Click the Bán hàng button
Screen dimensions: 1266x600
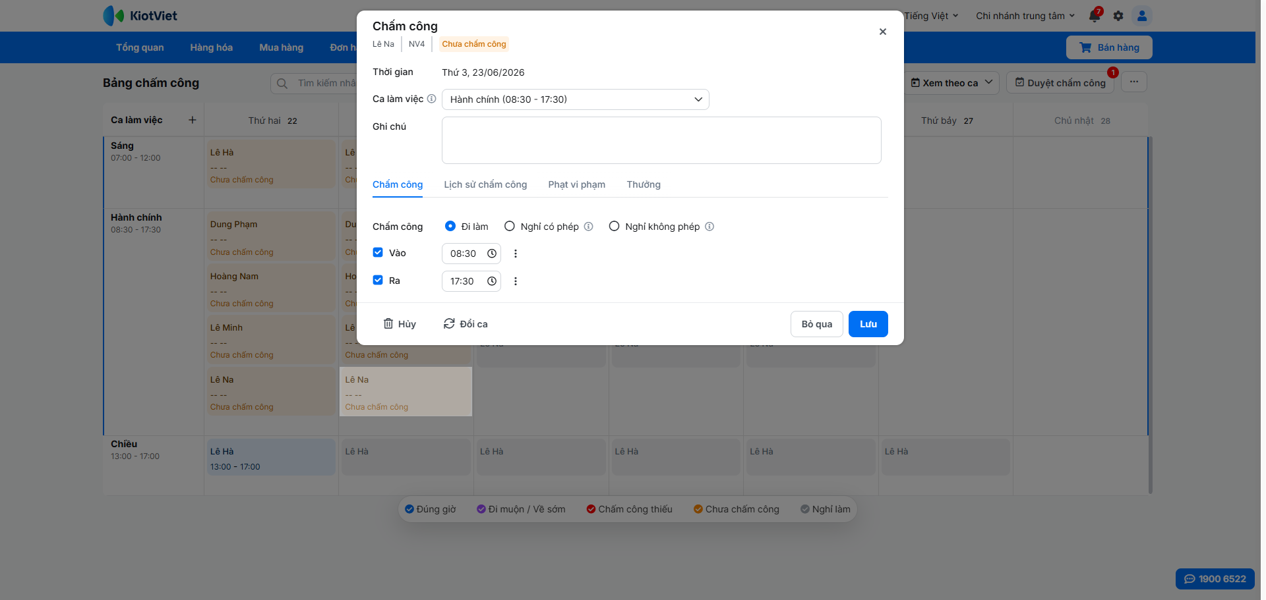(x=1109, y=47)
